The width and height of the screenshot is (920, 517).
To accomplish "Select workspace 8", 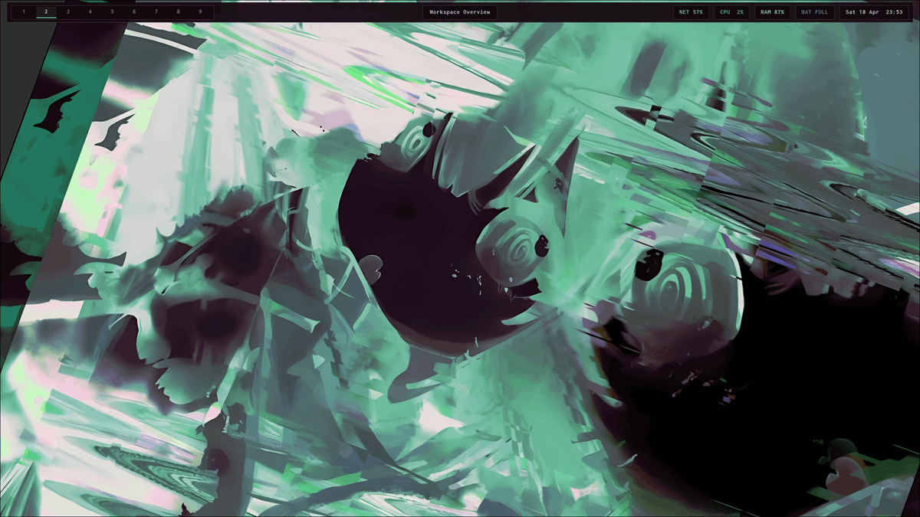I will point(179,11).
